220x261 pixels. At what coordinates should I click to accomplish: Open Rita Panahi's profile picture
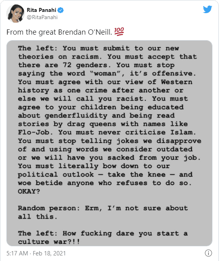pos(16,14)
